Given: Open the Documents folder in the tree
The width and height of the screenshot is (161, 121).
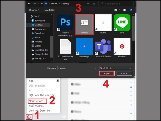Looking at the screenshot, I should [38, 29].
